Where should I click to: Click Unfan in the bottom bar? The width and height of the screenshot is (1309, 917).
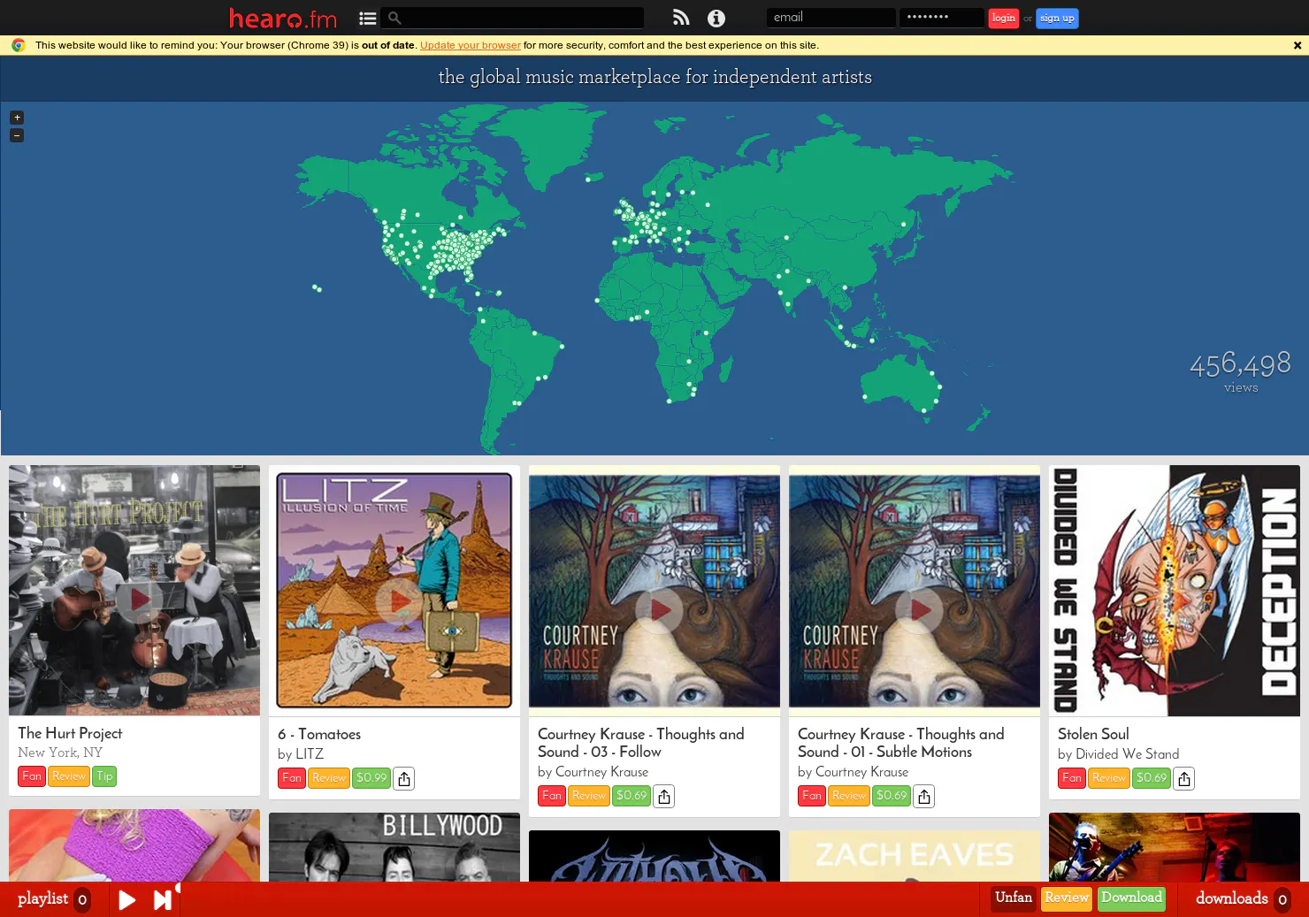[x=1014, y=898]
